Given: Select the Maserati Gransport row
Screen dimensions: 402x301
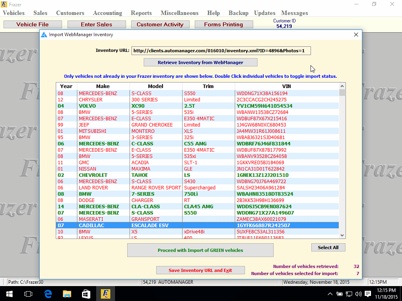Looking at the screenshot, I should (x=197, y=219).
